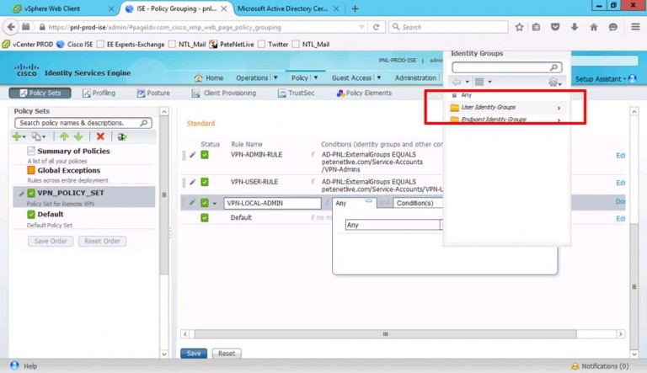647x373 pixels.
Task: Open the Any identity group dropdown tab
Action: click(x=355, y=203)
